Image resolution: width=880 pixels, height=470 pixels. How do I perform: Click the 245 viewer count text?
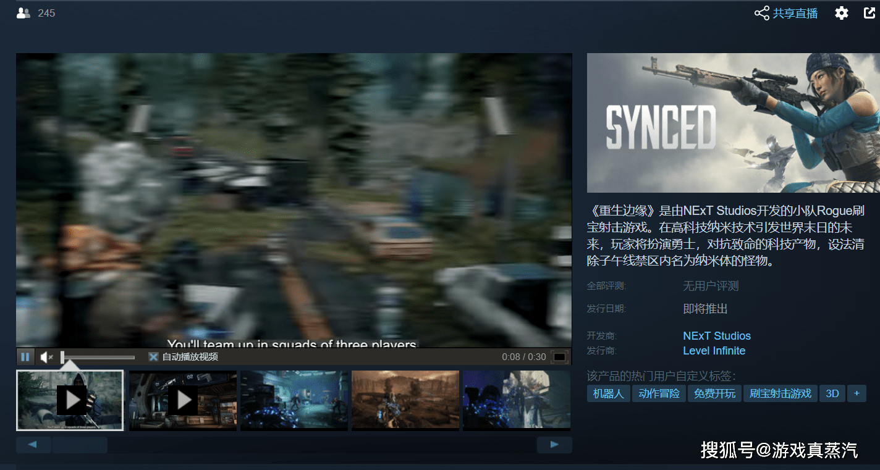pyautogui.click(x=46, y=13)
